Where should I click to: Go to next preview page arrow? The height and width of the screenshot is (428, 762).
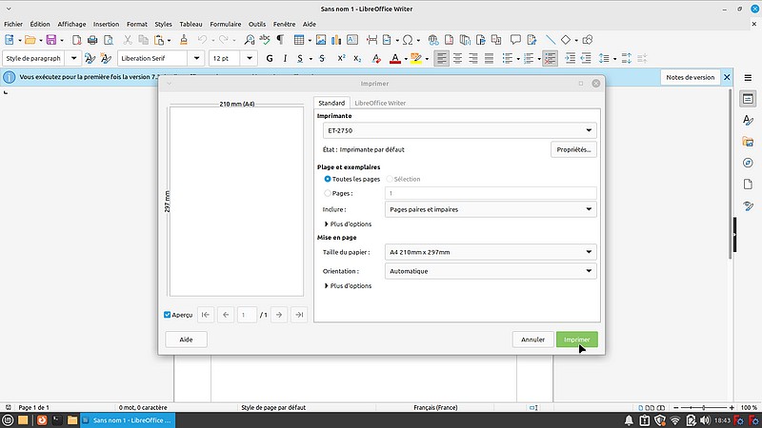279,315
